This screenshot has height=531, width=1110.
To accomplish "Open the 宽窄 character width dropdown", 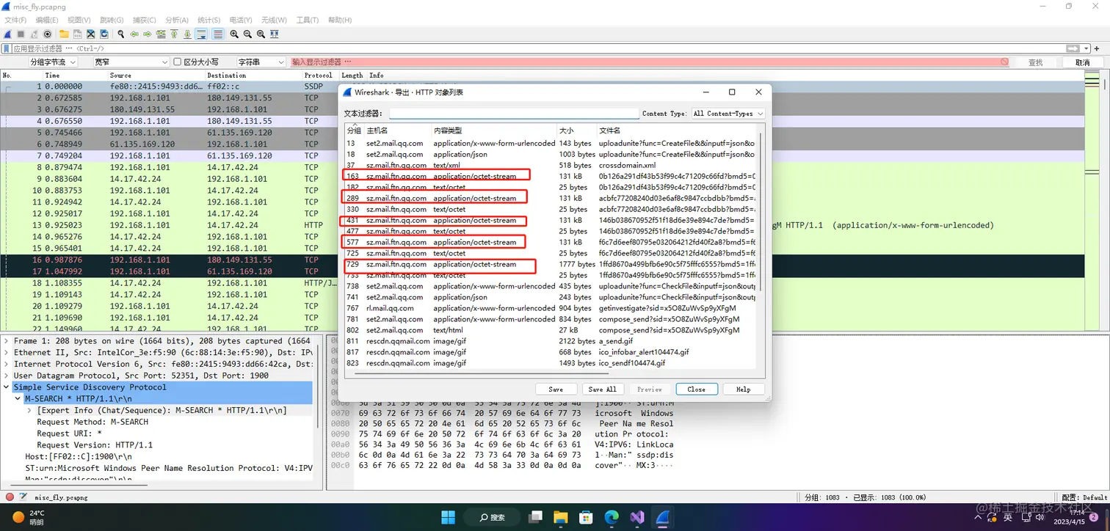I will pyautogui.click(x=131, y=62).
